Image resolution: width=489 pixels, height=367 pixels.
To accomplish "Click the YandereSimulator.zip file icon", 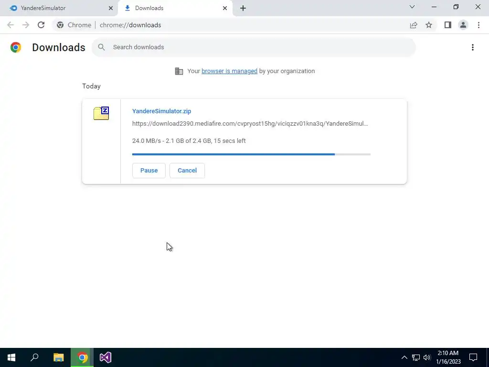I will coord(101,113).
